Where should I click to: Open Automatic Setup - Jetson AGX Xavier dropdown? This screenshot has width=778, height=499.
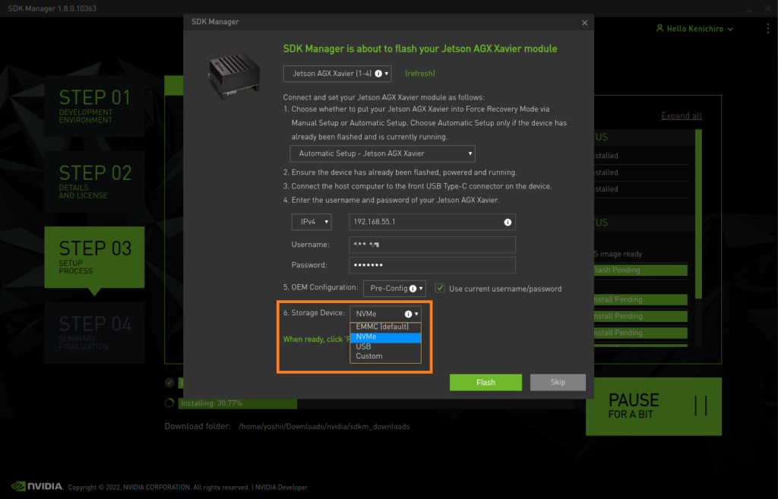[x=382, y=153]
